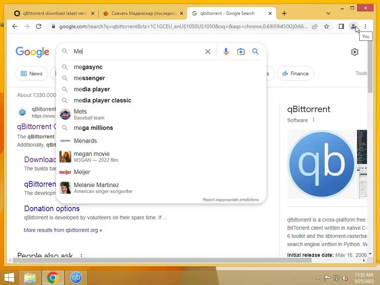Open network tray icon
The width and height of the screenshot is (380, 285).
(336, 278)
